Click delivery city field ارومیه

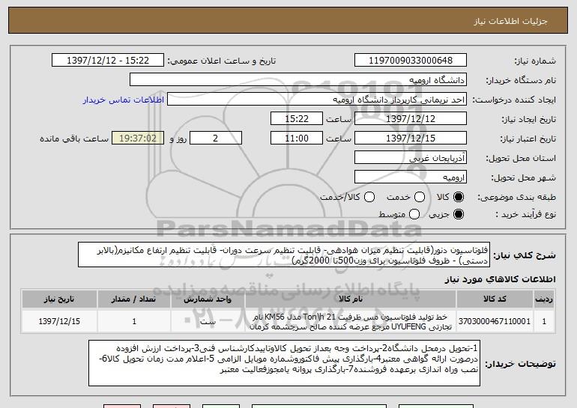coord(411,177)
